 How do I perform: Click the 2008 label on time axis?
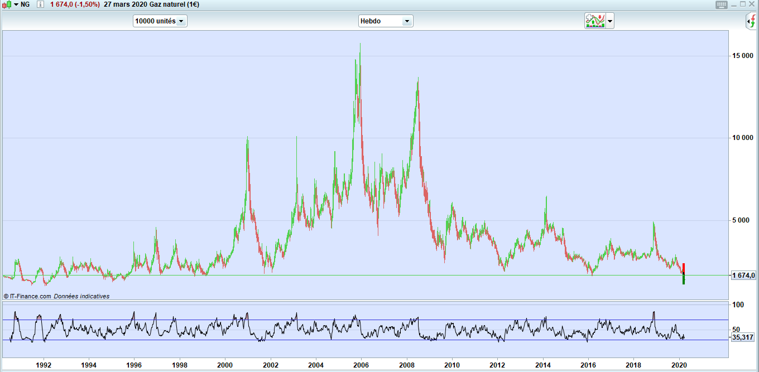[x=406, y=365]
